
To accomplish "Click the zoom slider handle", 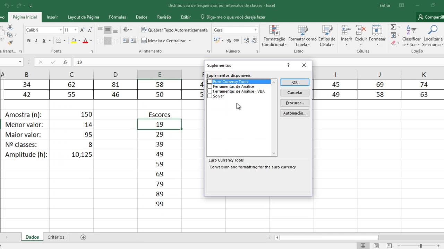I will [421, 246].
